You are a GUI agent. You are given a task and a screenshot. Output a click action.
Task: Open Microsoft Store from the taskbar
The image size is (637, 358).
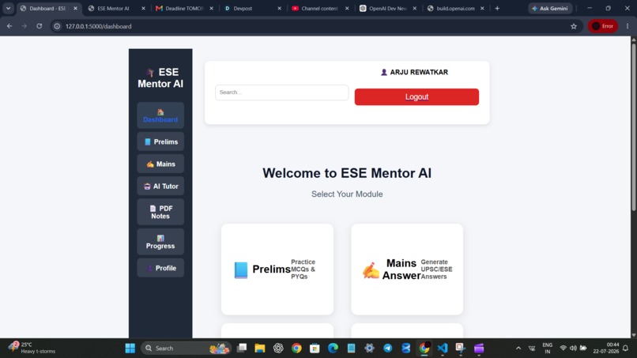(x=315, y=349)
